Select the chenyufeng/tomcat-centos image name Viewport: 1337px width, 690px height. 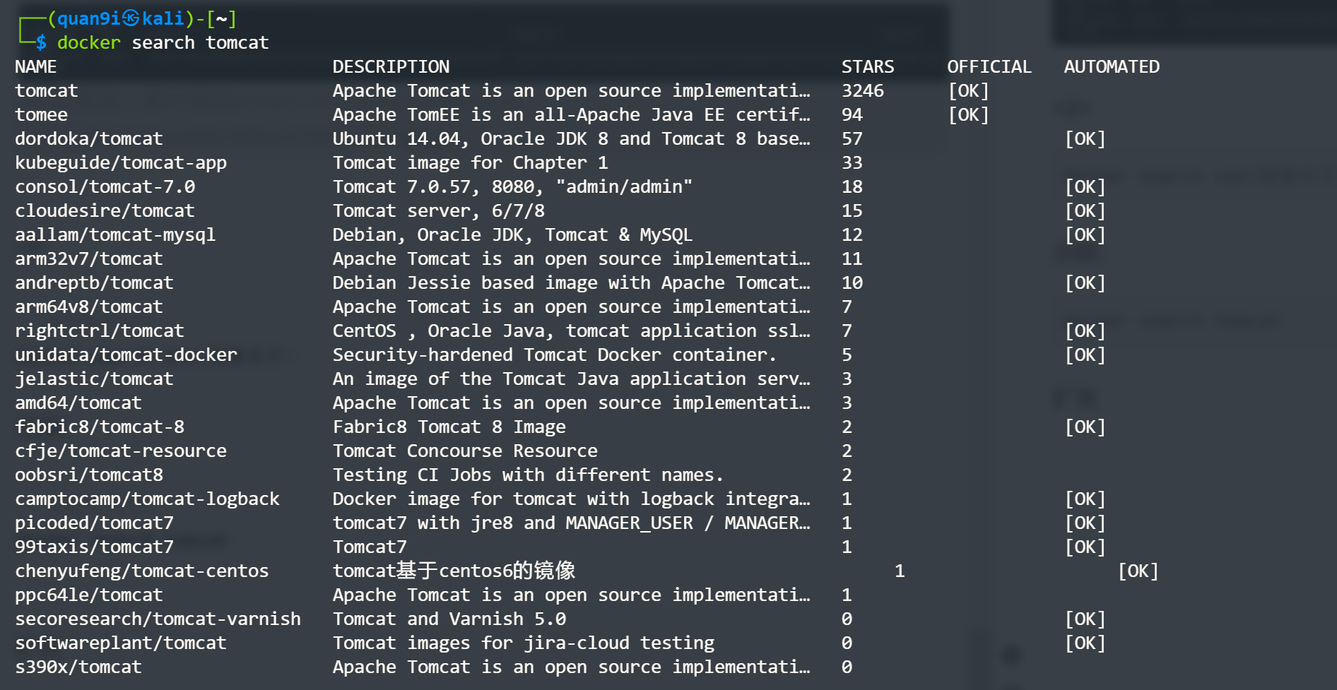pyautogui.click(x=142, y=571)
